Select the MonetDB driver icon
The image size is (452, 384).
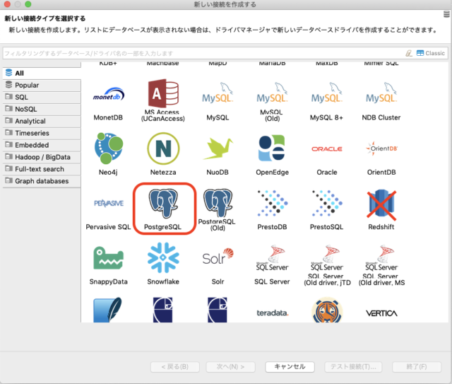pyautogui.click(x=108, y=95)
